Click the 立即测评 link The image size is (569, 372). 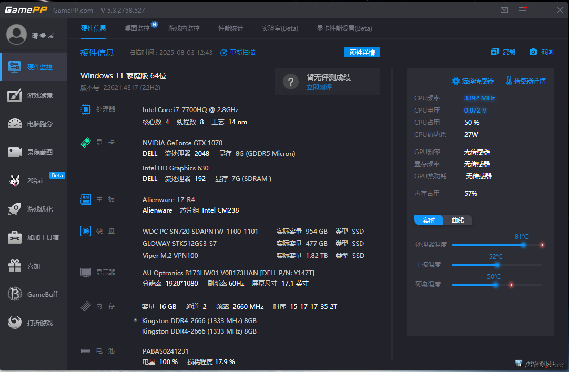[x=319, y=87]
